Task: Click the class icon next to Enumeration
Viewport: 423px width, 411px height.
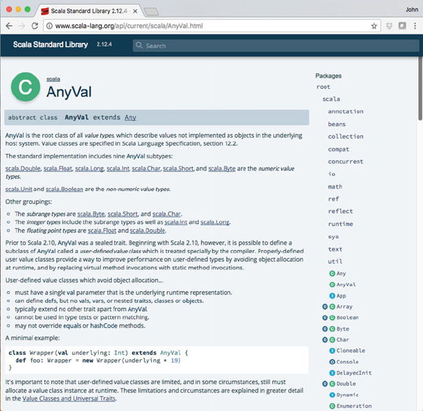Action: coord(332,406)
